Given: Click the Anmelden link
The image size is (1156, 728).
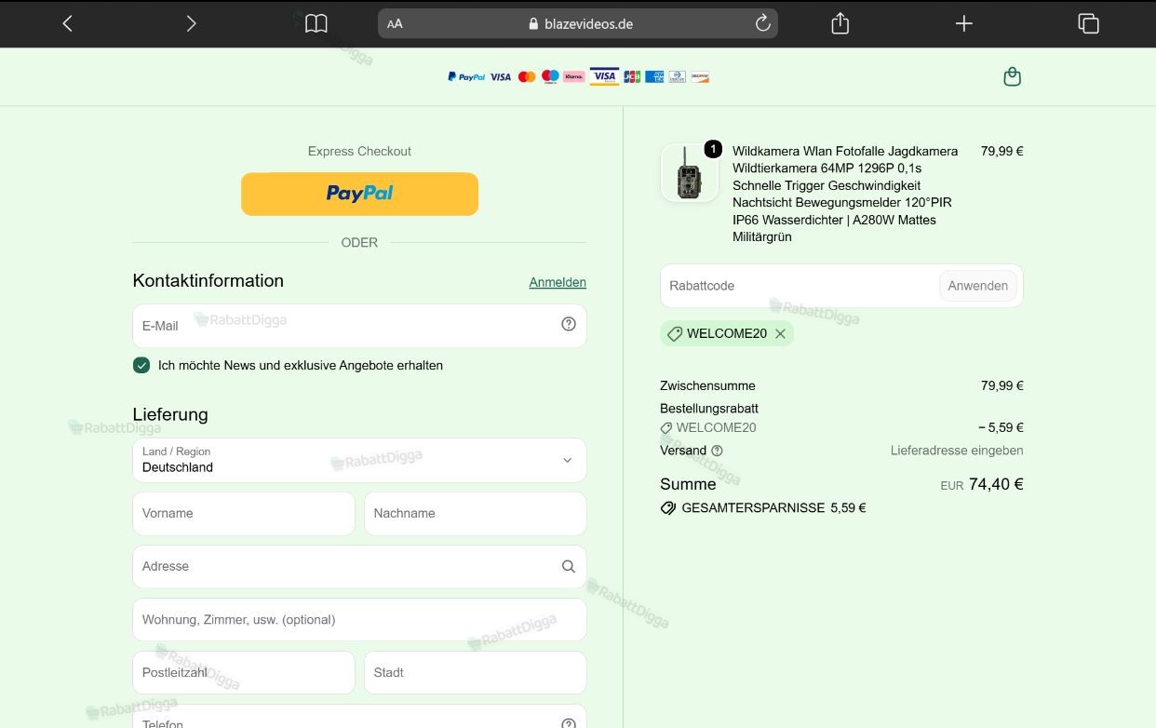Looking at the screenshot, I should pos(558,282).
